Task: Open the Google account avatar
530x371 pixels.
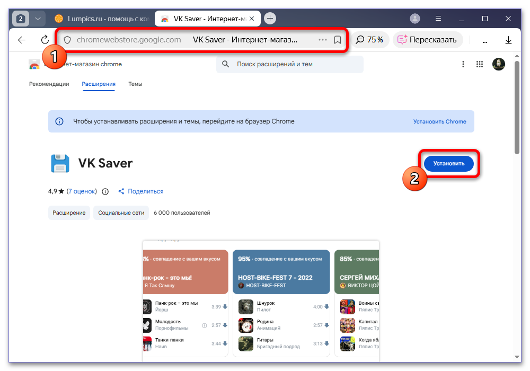Action: tap(499, 64)
